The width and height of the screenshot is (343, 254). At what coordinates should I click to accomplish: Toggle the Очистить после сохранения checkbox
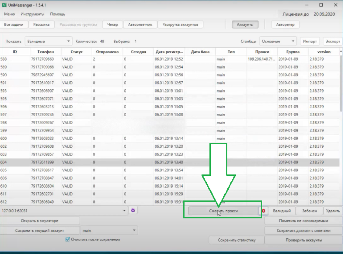(67, 239)
